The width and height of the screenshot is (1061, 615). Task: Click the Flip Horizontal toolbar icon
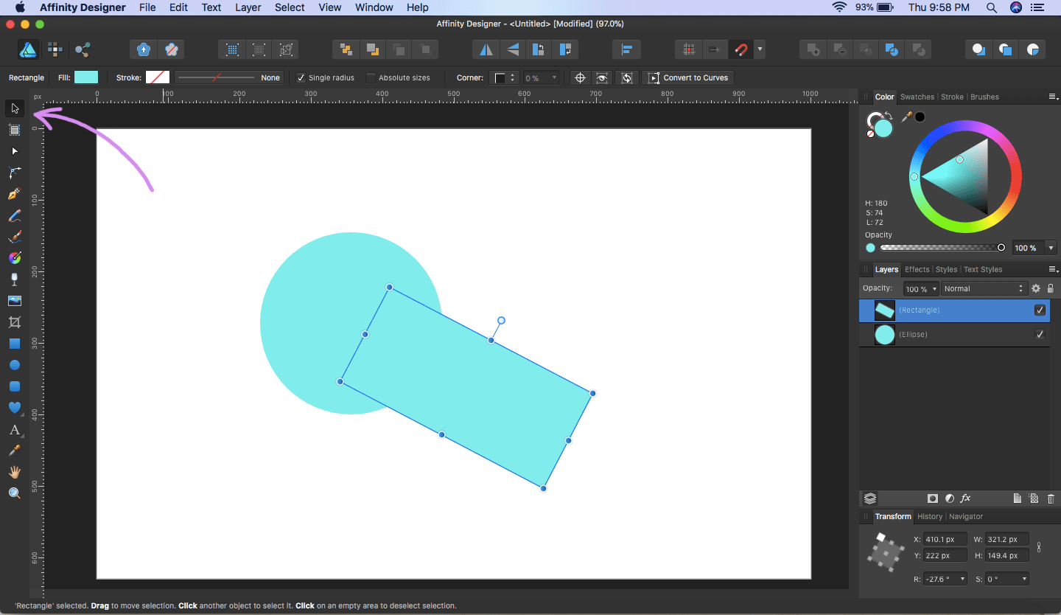click(486, 49)
